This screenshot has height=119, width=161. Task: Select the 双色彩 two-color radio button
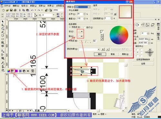coord(70,27)
